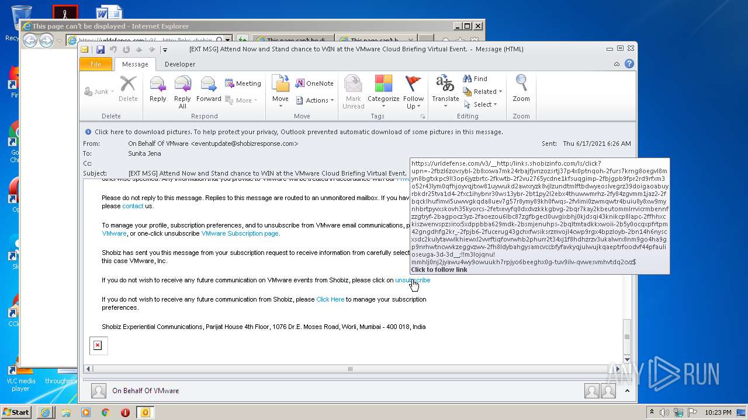This screenshot has width=748, height=420.
Task: Open Outlook Help question mark icon
Action: tap(629, 64)
